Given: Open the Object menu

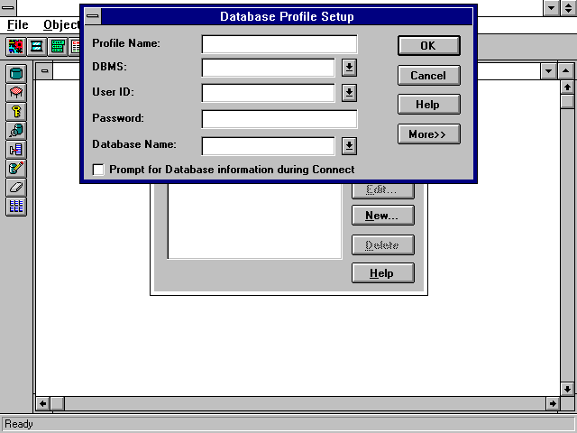Looking at the screenshot, I should (60, 24).
